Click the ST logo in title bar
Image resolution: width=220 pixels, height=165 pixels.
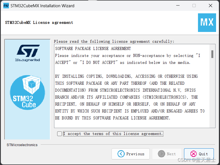(x=6, y=6)
